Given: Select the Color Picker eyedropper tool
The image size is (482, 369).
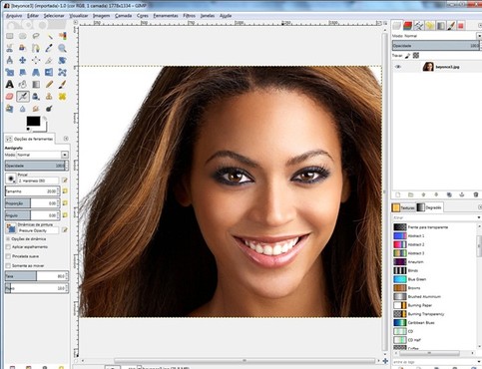Looking at the screenshot, I should (49, 48).
